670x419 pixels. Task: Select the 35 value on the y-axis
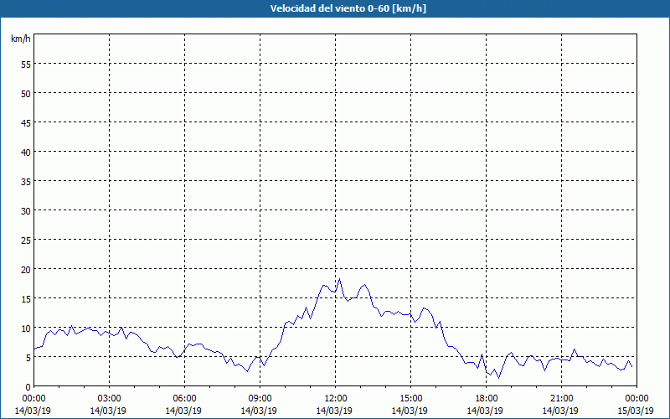tap(26, 181)
